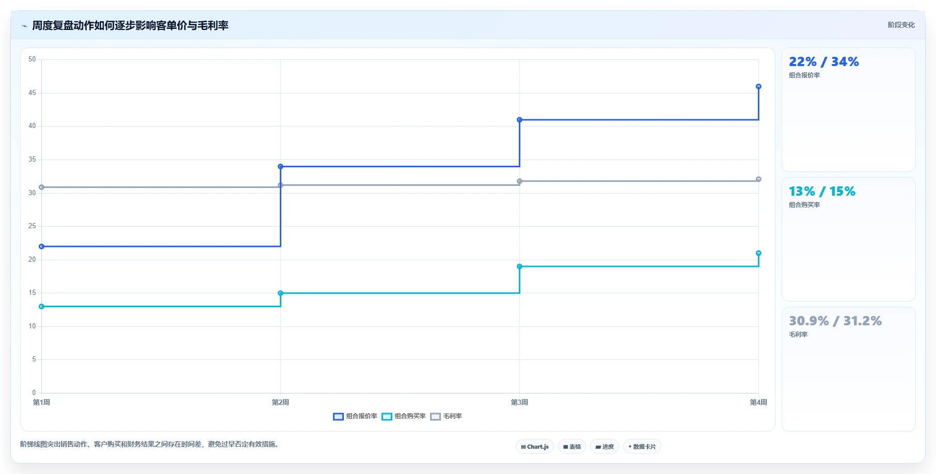Click the gray 毛利率 point at 第3周
The image size is (936, 474).
tap(519, 181)
